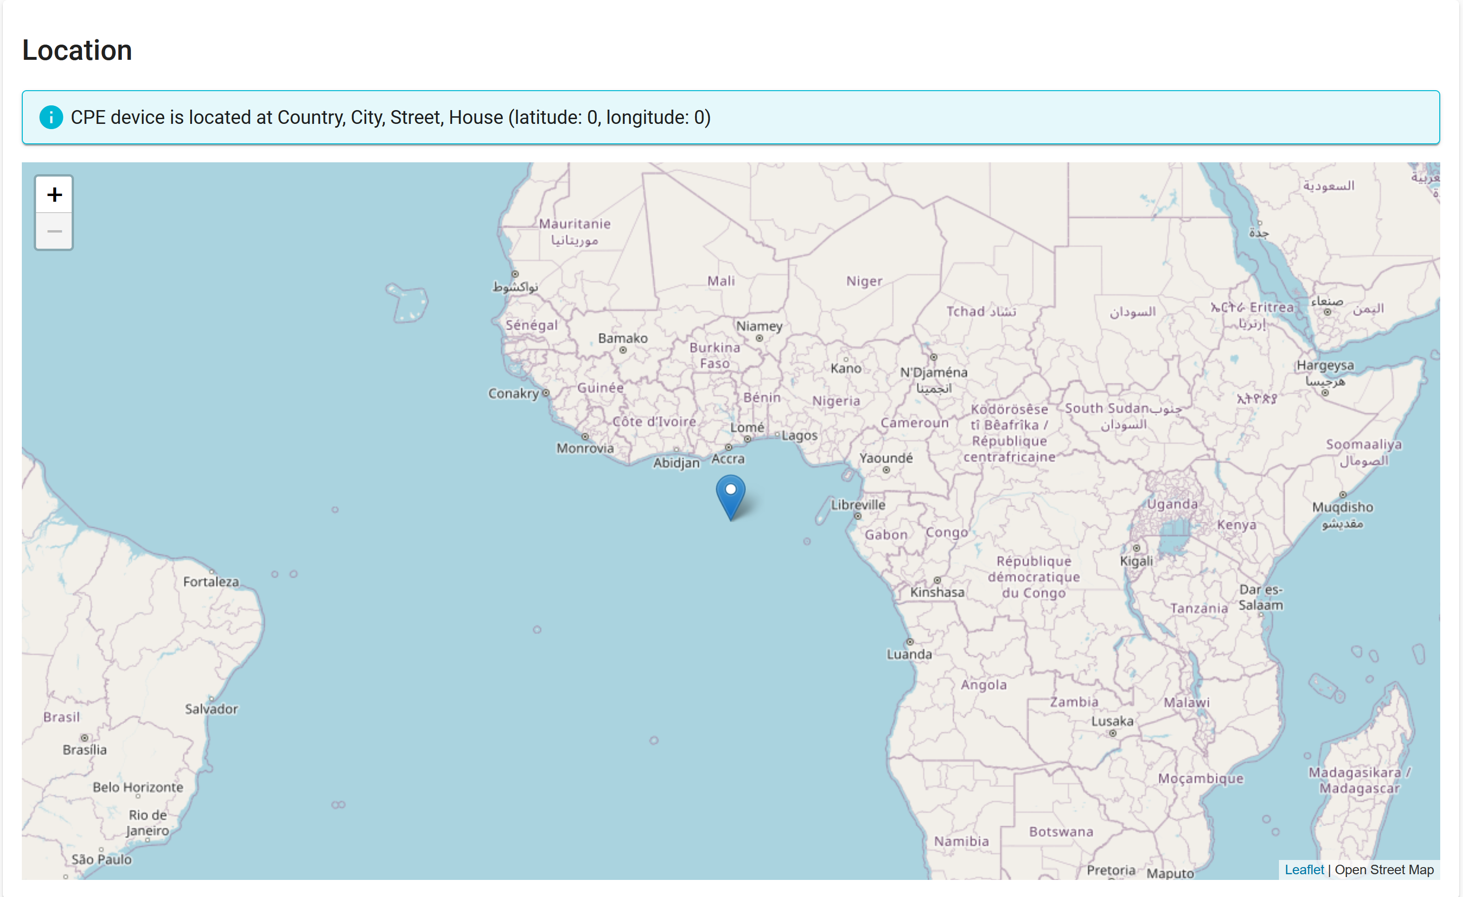Click the CPE device location info banner

pos(730,117)
